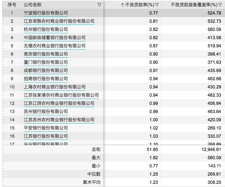Select coverage value 462.68

214,79
